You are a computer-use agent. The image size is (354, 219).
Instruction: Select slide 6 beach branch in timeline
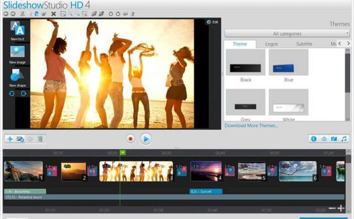[298, 172]
